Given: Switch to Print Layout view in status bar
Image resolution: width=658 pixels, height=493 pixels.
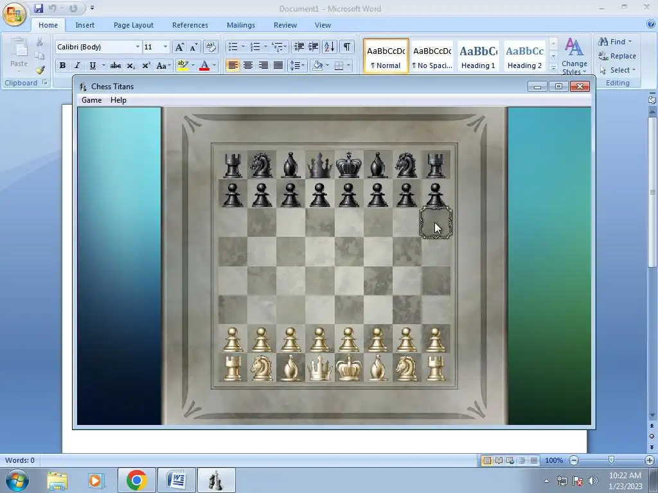Looking at the screenshot, I should coord(487,460).
